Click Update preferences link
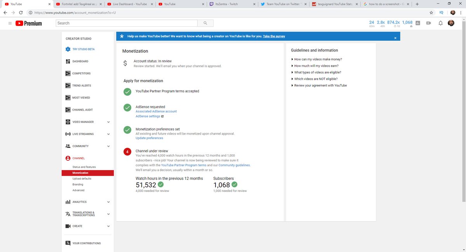The width and height of the screenshot is (466, 252). tap(149, 138)
